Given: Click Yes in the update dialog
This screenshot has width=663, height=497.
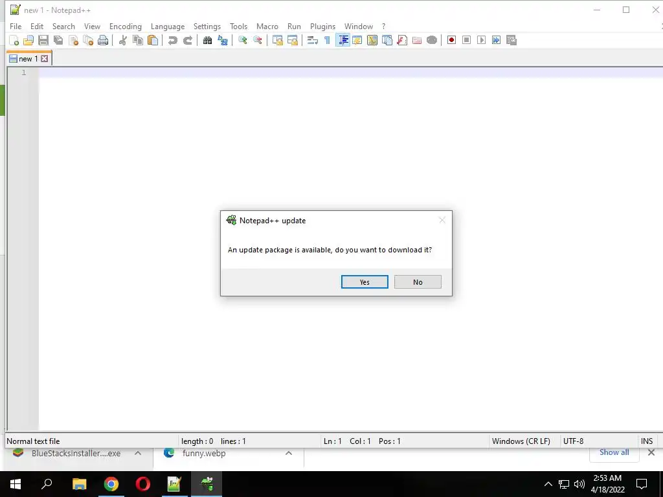Looking at the screenshot, I should coord(365,282).
